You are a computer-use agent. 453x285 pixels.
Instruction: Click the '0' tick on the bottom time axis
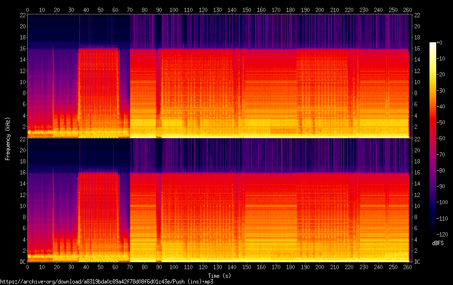coord(27,267)
